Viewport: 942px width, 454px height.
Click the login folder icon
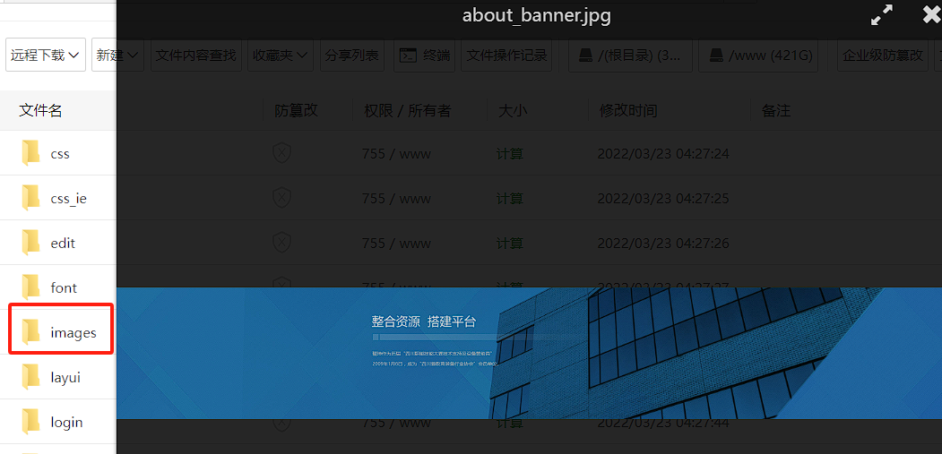(30, 422)
